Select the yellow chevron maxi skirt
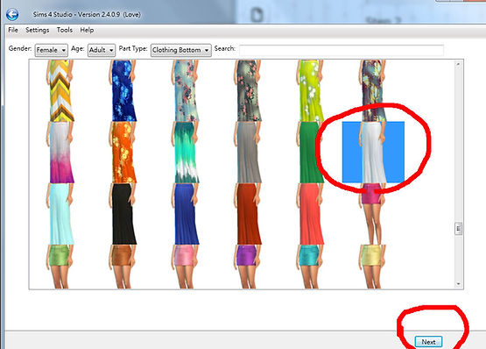 pos(60,90)
